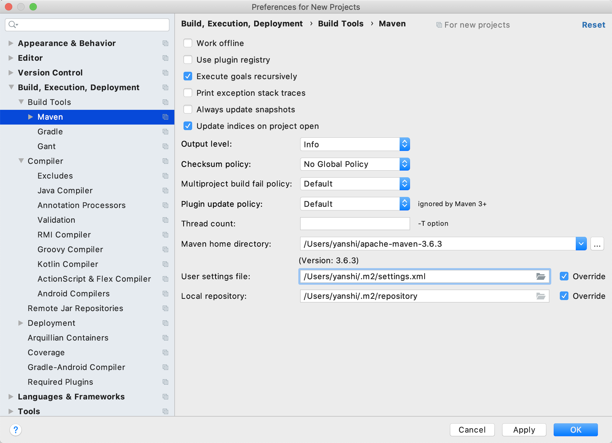Click the copy icon beside Annotation Processors row

tap(165, 205)
